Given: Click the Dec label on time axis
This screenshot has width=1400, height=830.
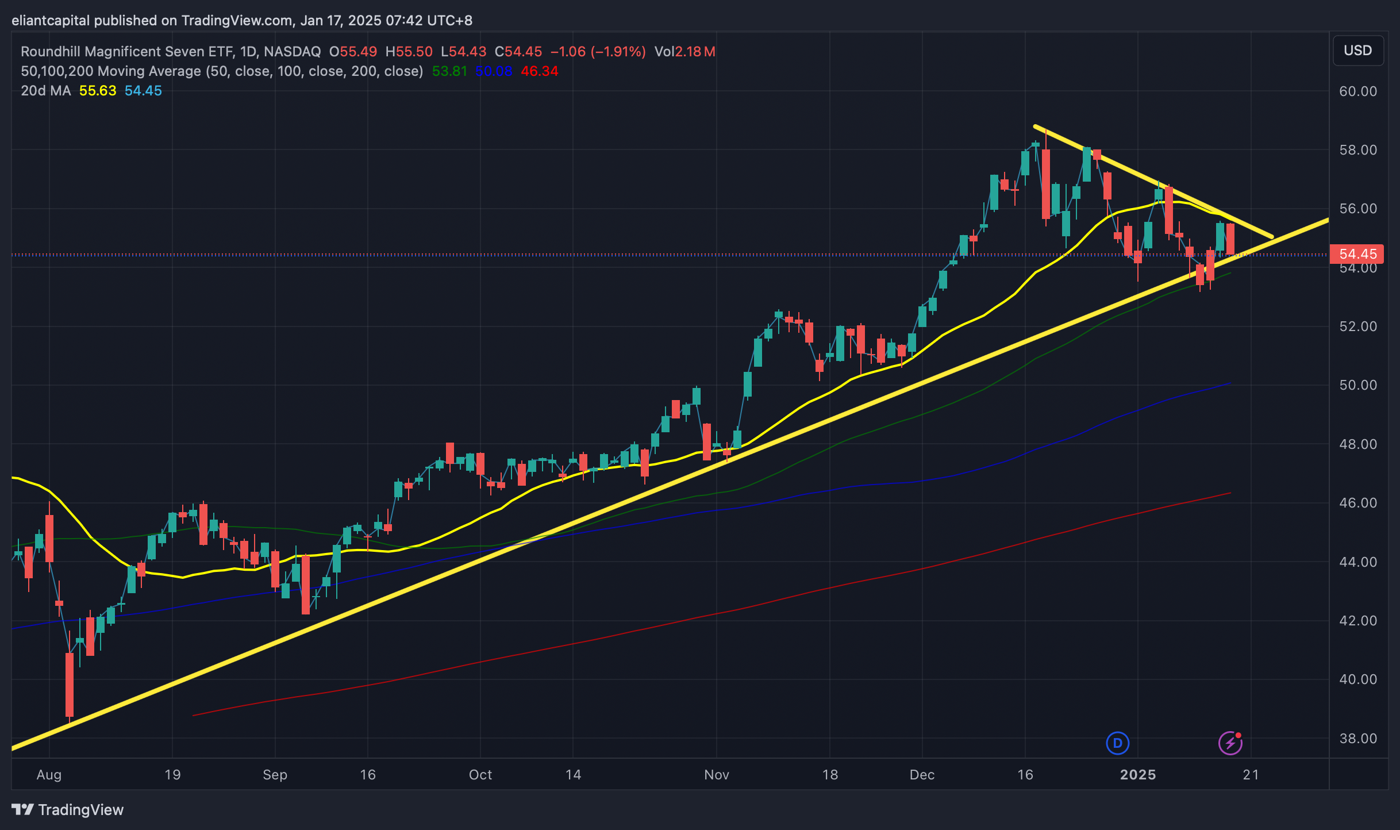Looking at the screenshot, I should point(922,775).
